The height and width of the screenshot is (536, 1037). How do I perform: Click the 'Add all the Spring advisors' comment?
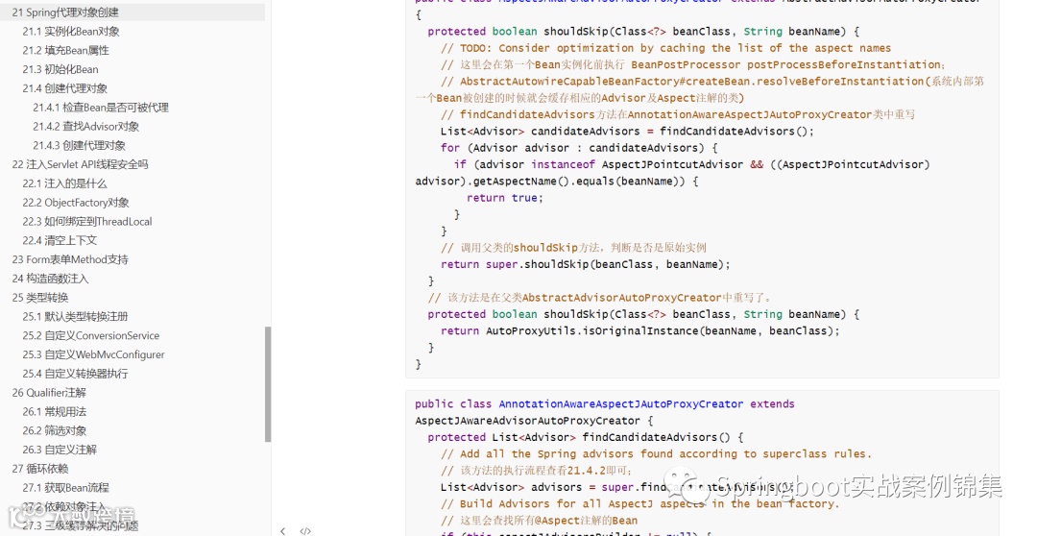click(x=656, y=454)
